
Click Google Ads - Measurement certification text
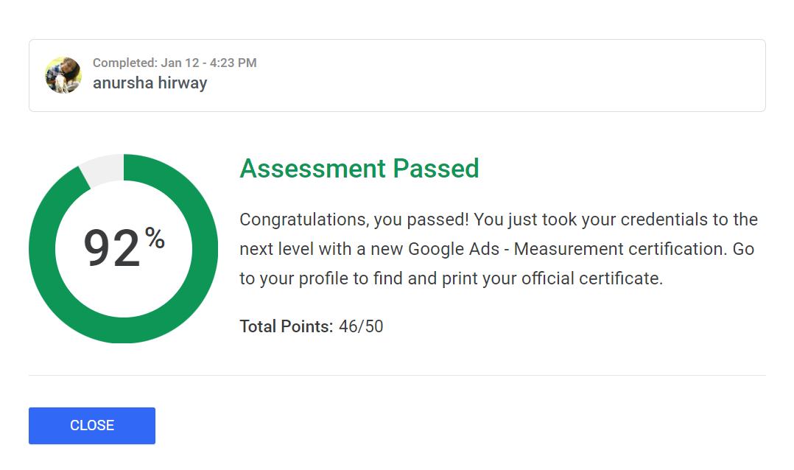pos(568,249)
